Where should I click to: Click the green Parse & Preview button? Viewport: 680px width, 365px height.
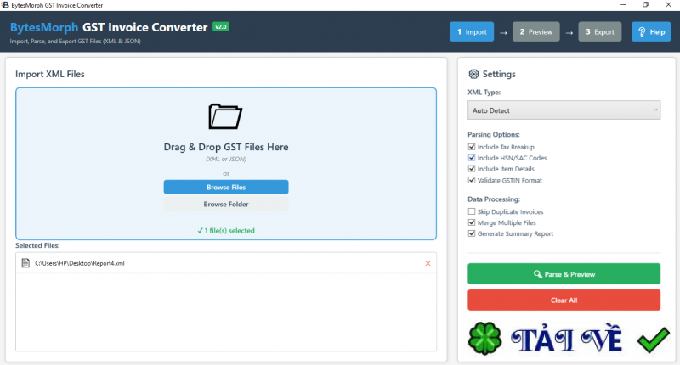click(x=564, y=273)
